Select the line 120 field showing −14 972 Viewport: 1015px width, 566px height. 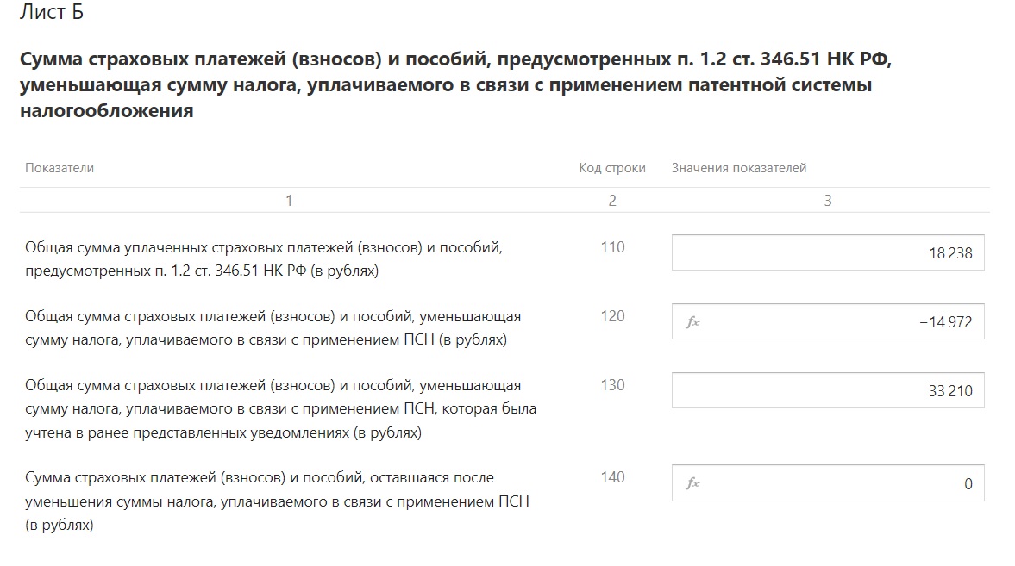[828, 321]
